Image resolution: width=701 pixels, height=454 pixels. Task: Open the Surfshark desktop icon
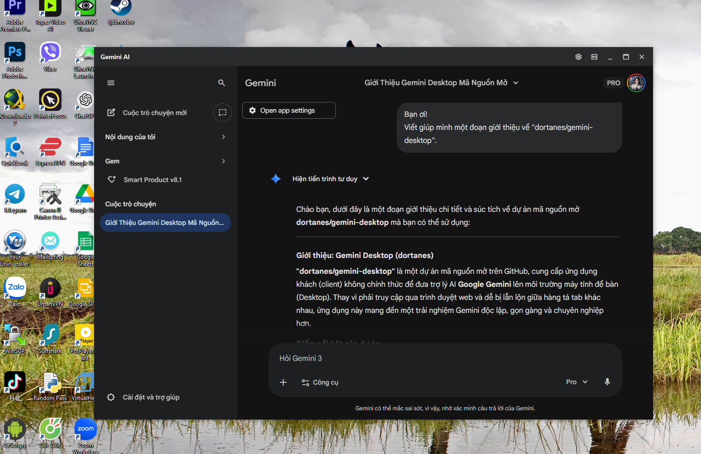(x=50, y=339)
